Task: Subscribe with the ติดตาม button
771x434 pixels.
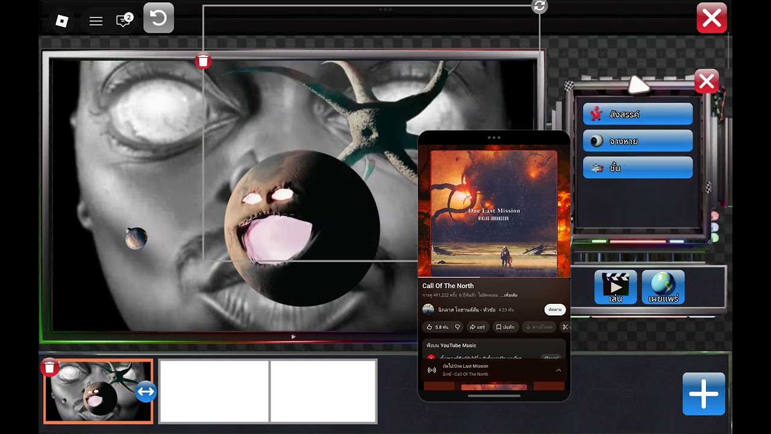Action: click(x=555, y=309)
